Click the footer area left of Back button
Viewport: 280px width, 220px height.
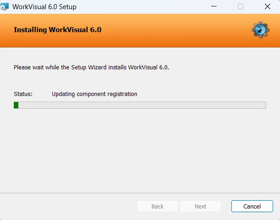coord(69,206)
